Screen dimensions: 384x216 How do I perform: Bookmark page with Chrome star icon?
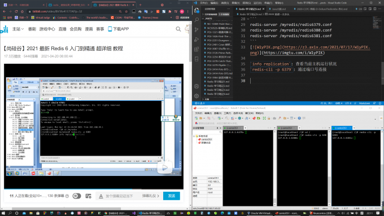point(126,11)
